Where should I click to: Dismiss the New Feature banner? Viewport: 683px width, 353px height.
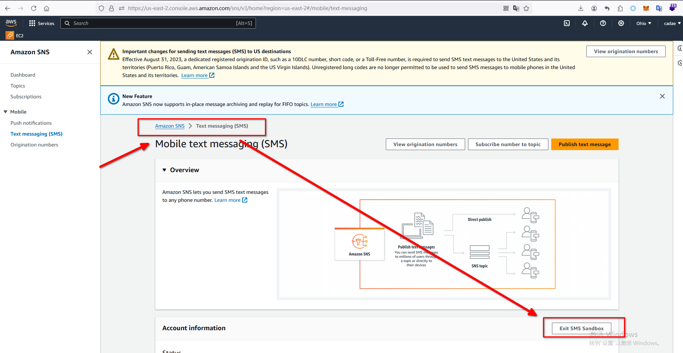click(x=662, y=96)
